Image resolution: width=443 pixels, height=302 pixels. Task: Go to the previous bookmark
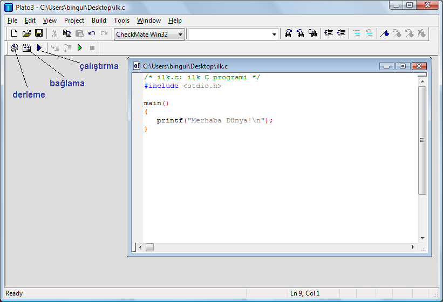tap(410, 33)
